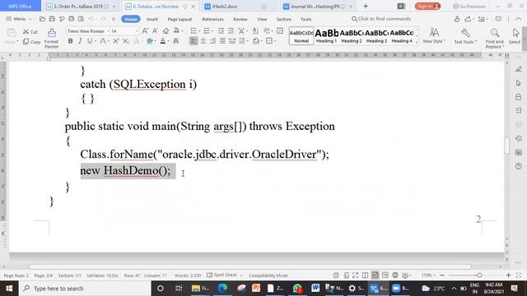
Task: Click the Sign in button
Action: (427, 7)
